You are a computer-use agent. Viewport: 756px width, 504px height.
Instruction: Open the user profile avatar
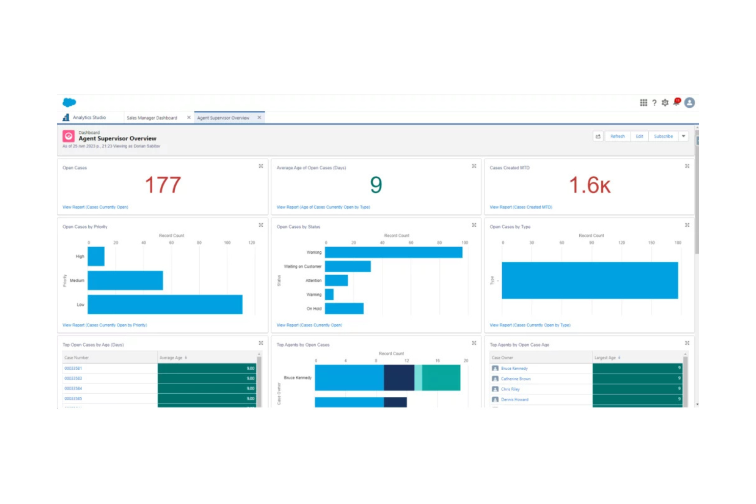689,103
